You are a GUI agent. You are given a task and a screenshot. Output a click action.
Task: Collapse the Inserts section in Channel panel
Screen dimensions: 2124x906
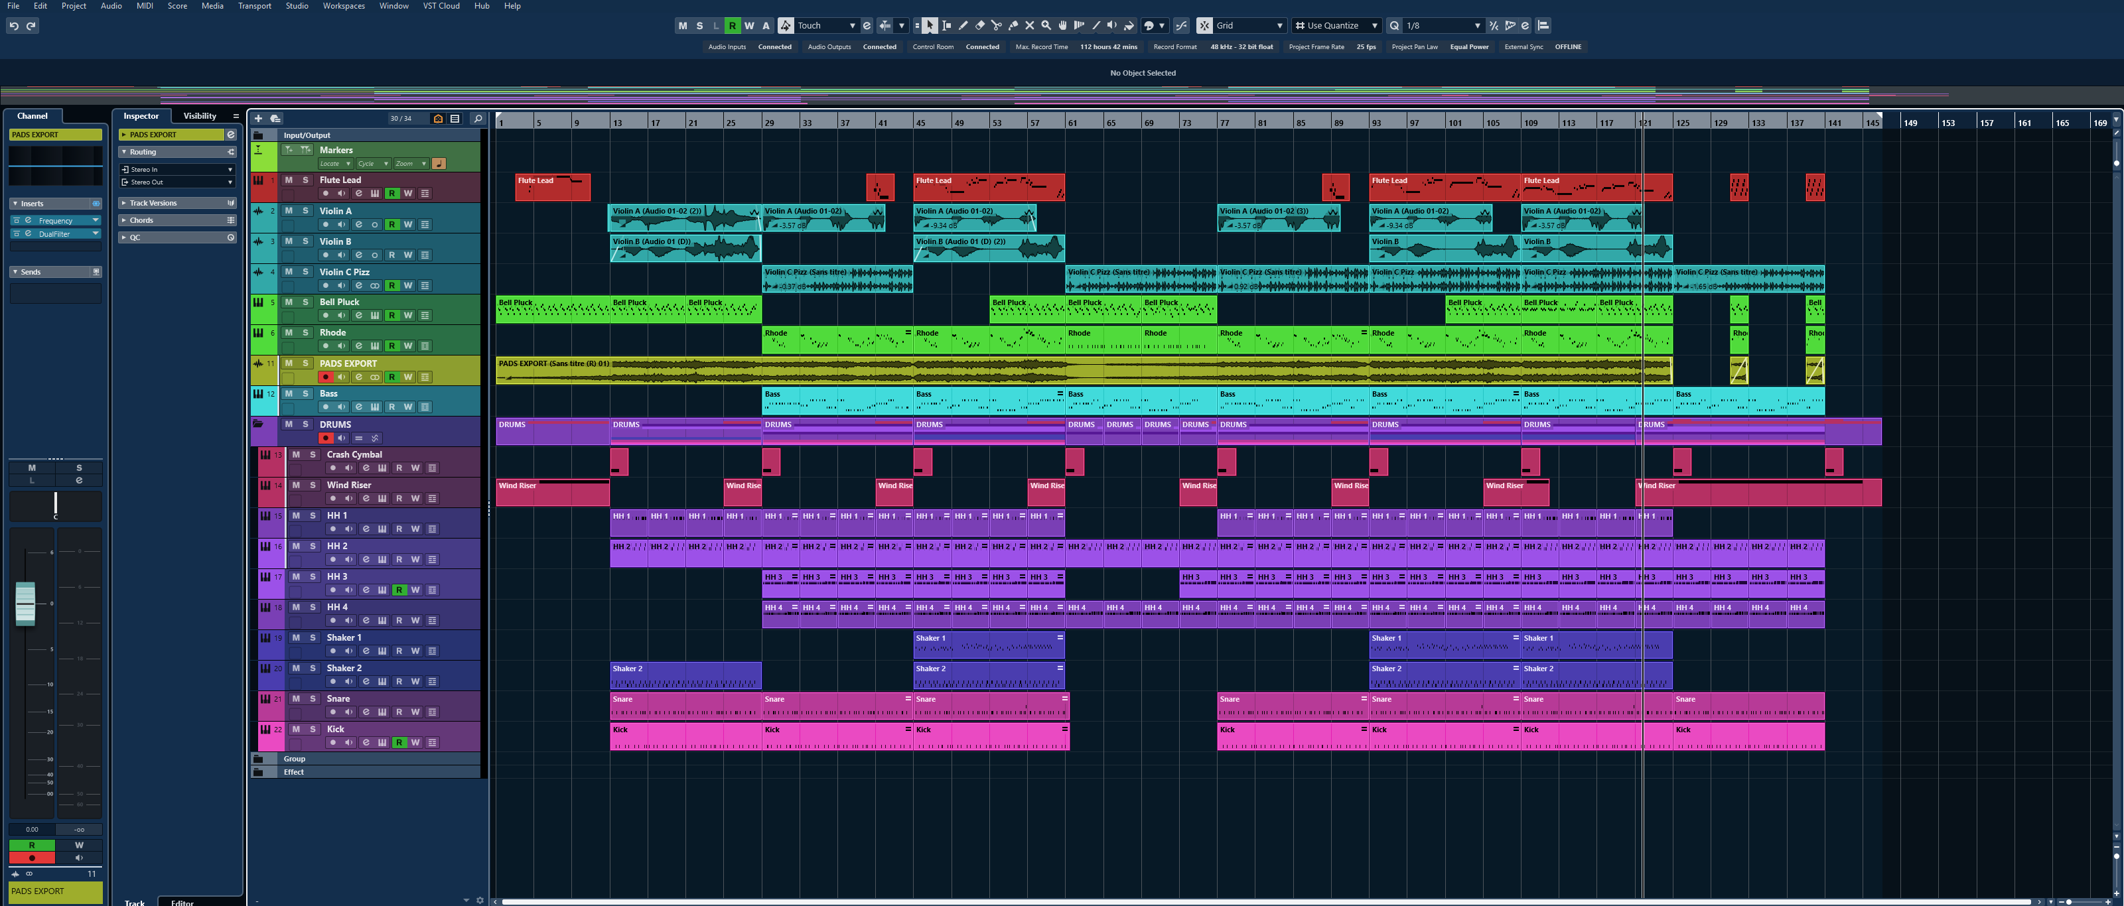pyautogui.click(x=15, y=204)
